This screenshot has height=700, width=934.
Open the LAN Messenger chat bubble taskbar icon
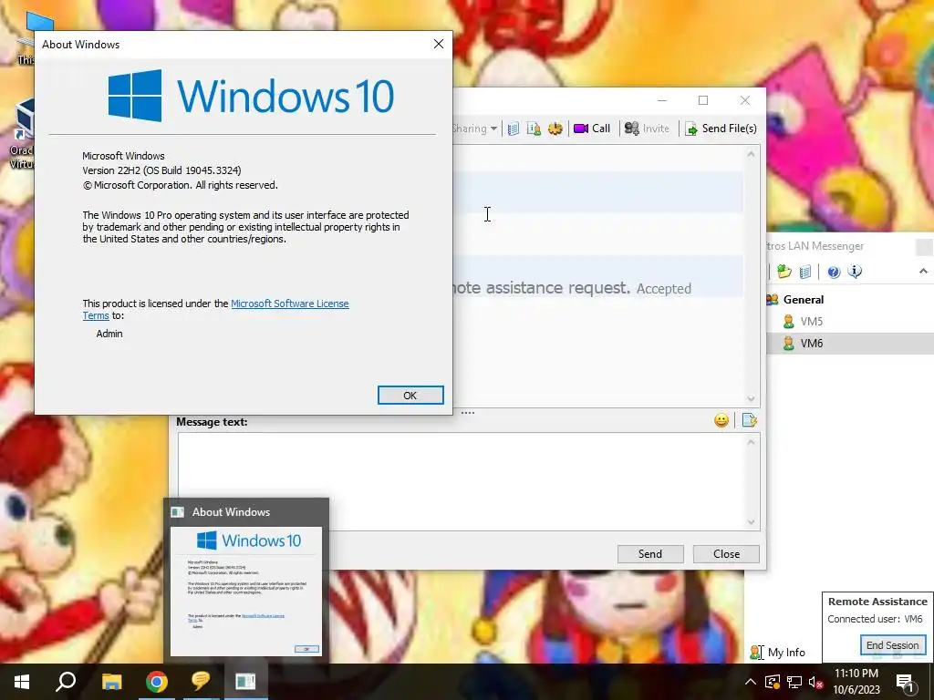202,682
